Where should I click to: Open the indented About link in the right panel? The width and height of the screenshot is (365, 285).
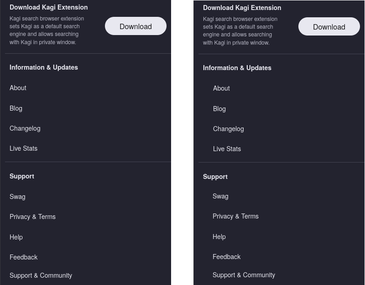click(221, 88)
